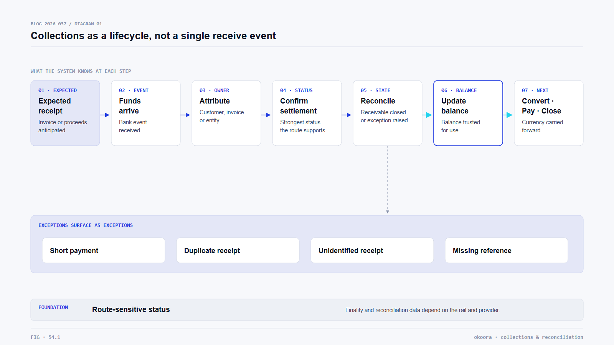Select the text "Balance trusted for use"
This screenshot has width=614, height=345.
(x=460, y=126)
